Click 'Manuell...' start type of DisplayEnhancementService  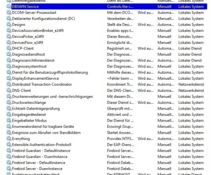point(166,78)
